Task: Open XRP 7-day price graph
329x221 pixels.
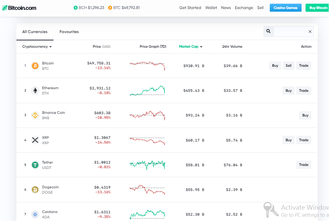Action: point(147,141)
